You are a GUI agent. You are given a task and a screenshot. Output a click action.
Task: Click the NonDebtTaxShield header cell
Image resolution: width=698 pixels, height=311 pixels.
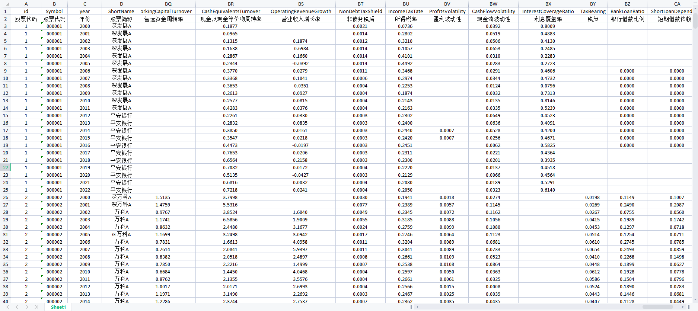(360, 11)
